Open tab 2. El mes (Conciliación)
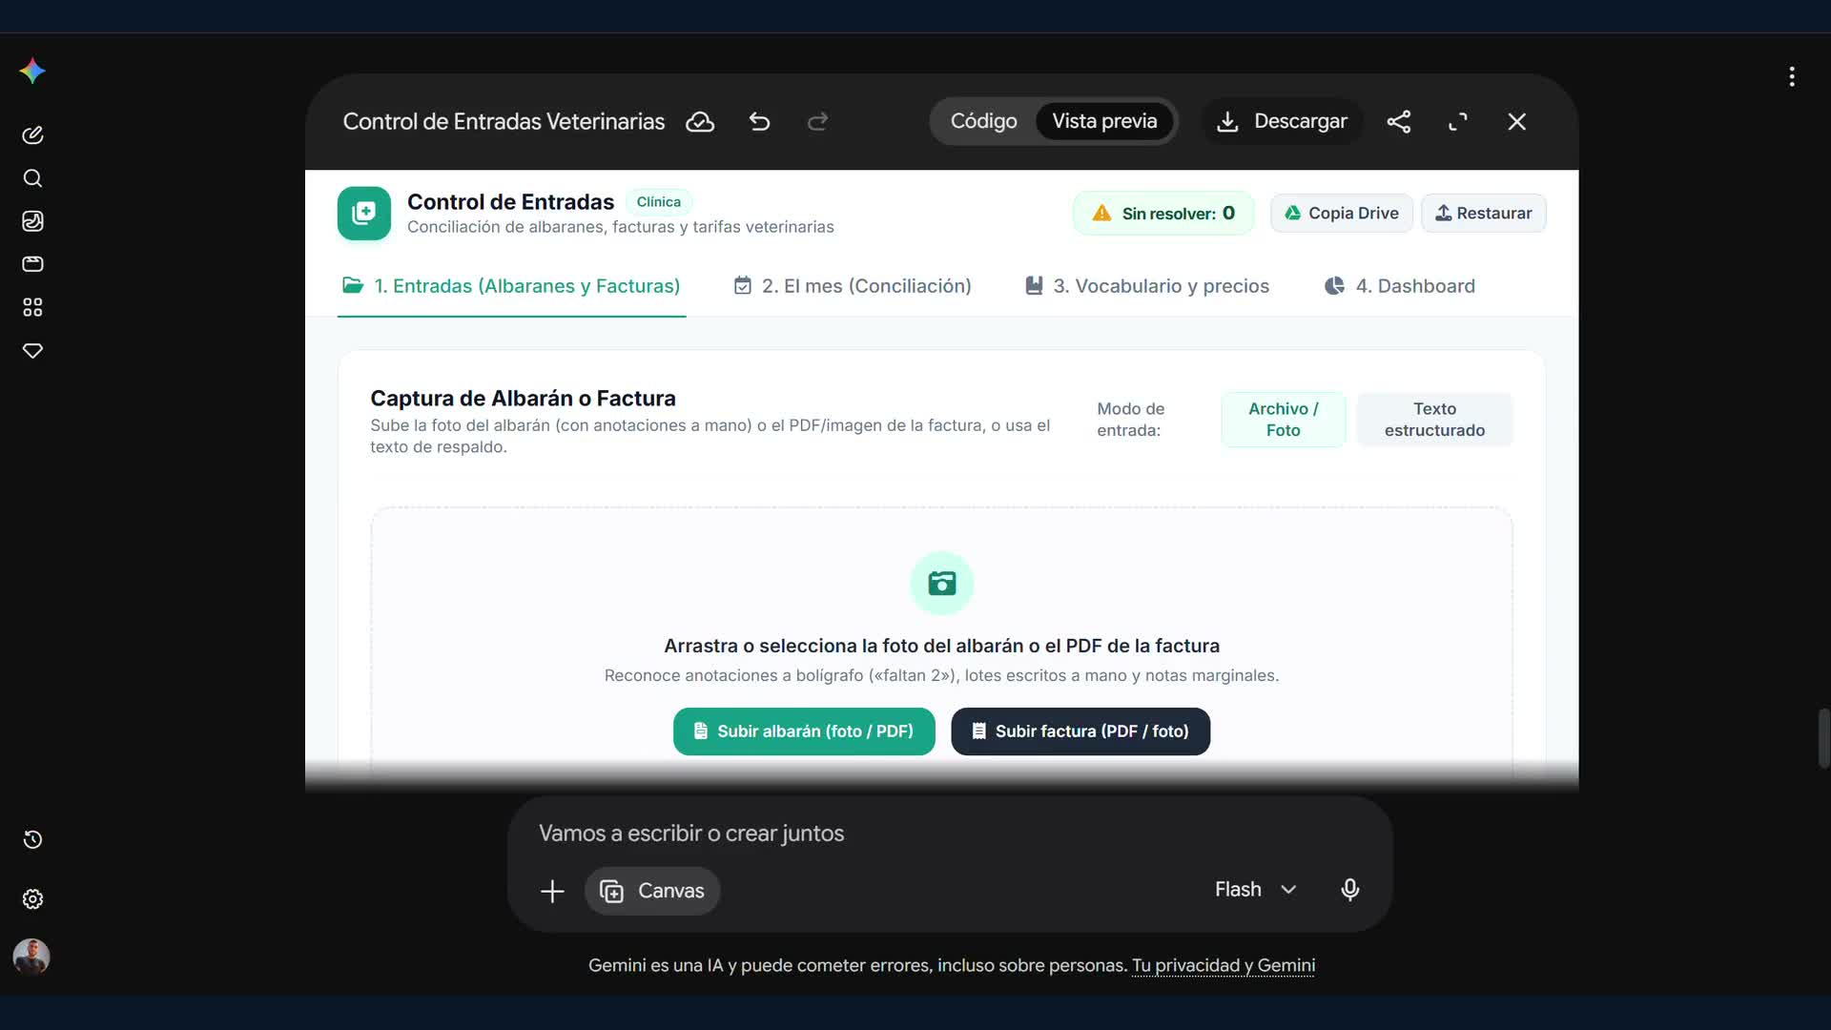The width and height of the screenshot is (1831, 1030). 852,286
